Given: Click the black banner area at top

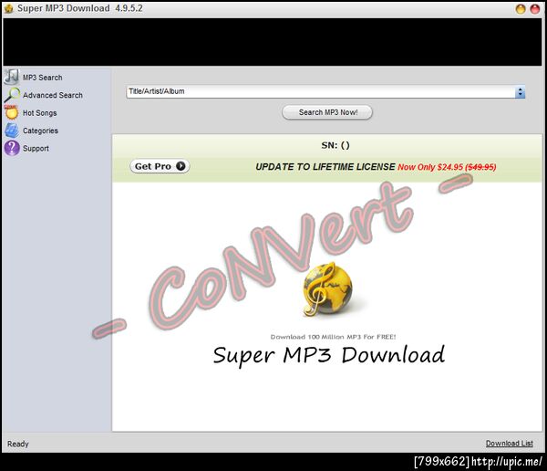Looking at the screenshot, I should coord(272,42).
